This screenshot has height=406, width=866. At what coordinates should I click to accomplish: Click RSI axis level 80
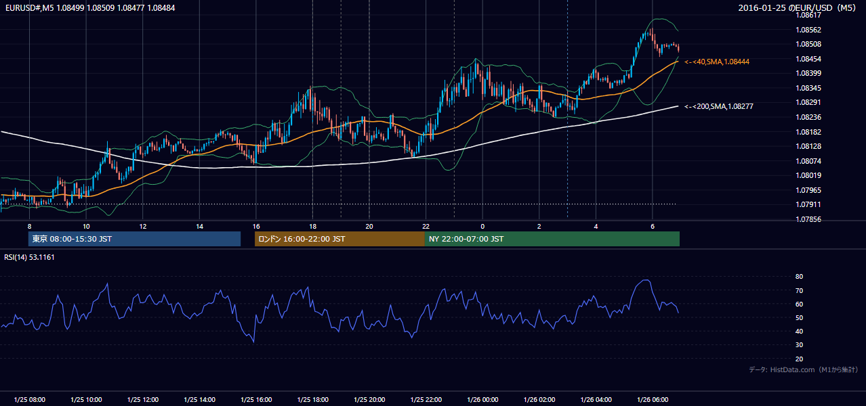pyautogui.click(x=800, y=277)
